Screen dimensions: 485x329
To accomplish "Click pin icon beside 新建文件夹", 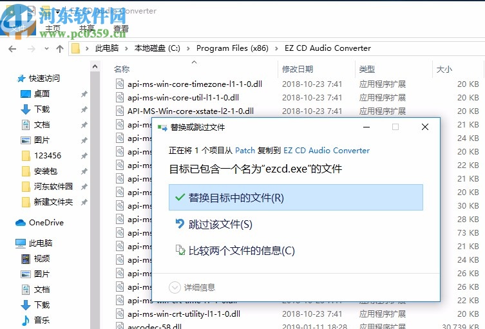I will (x=84, y=202).
